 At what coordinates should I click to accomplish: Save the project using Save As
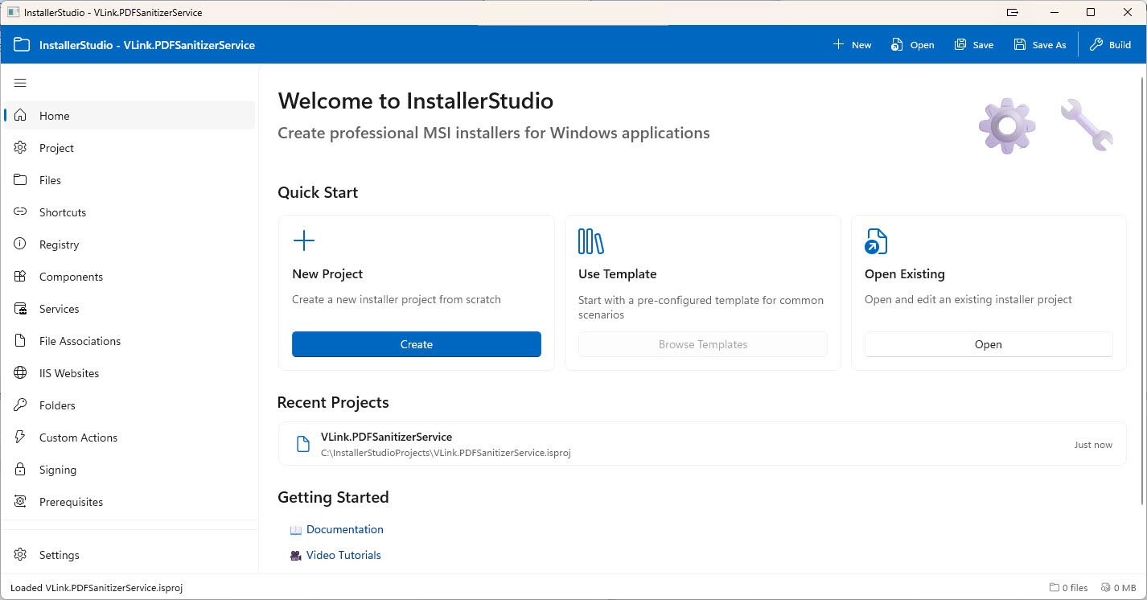[x=1039, y=44]
